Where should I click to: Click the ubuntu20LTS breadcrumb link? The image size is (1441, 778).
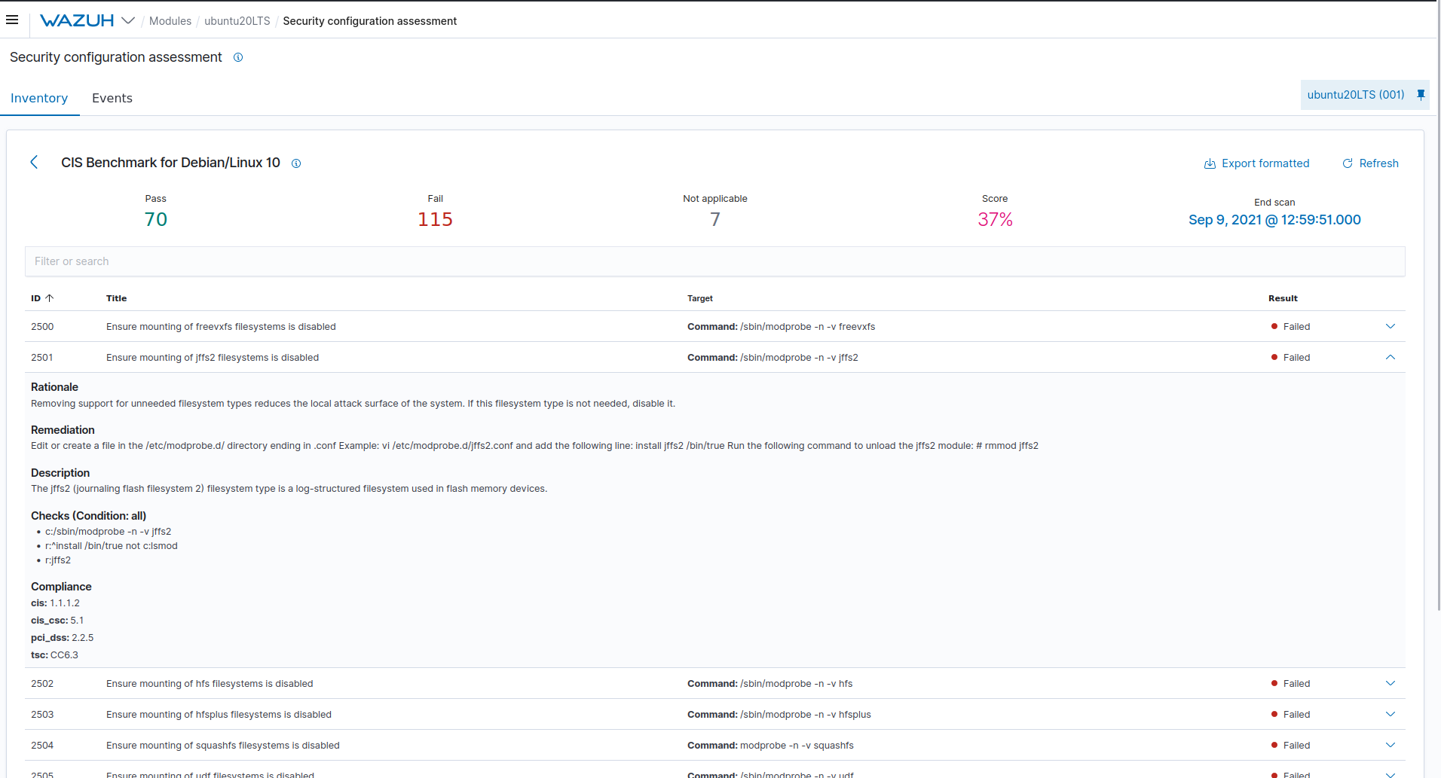(237, 21)
